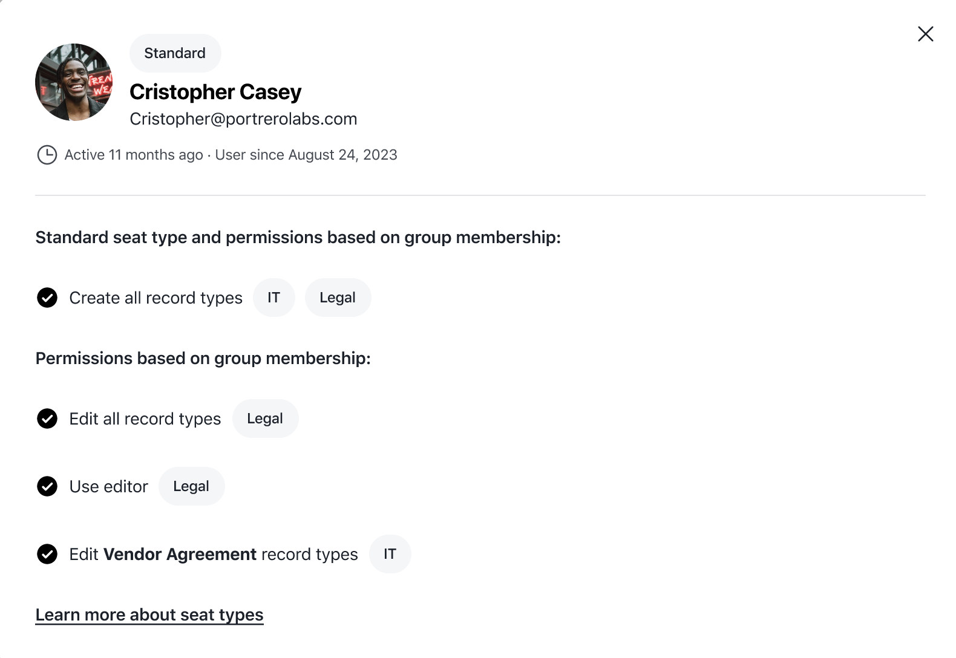
Task: Click the Edit Vendor Agreement record types text
Action: [x=214, y=555]
